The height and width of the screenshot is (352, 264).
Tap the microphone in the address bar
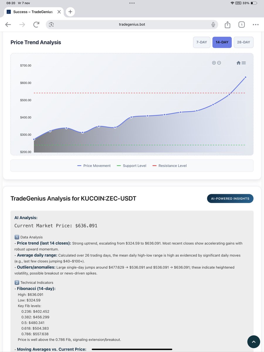(213, 25)
